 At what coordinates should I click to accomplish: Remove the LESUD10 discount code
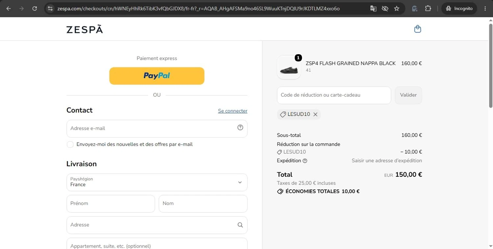click(315, 114)
